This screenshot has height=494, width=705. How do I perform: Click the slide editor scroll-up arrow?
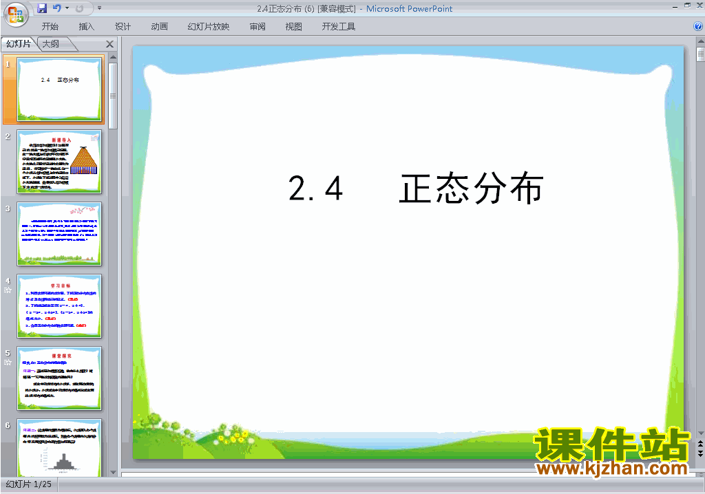coord(700,41)
